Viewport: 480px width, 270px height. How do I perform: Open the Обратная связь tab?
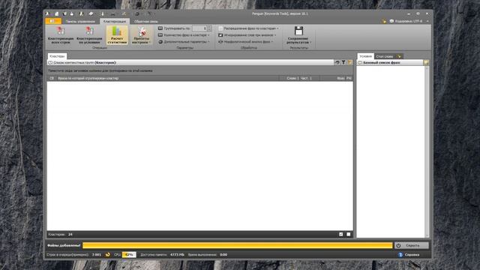(146, 22)
